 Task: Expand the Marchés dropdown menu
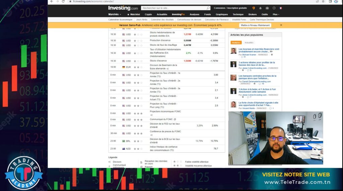click(x=114, y=14)
